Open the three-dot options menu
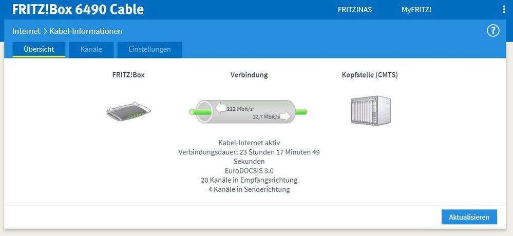The height and width of the screenshot is (236, 513). tap(504, 10)
